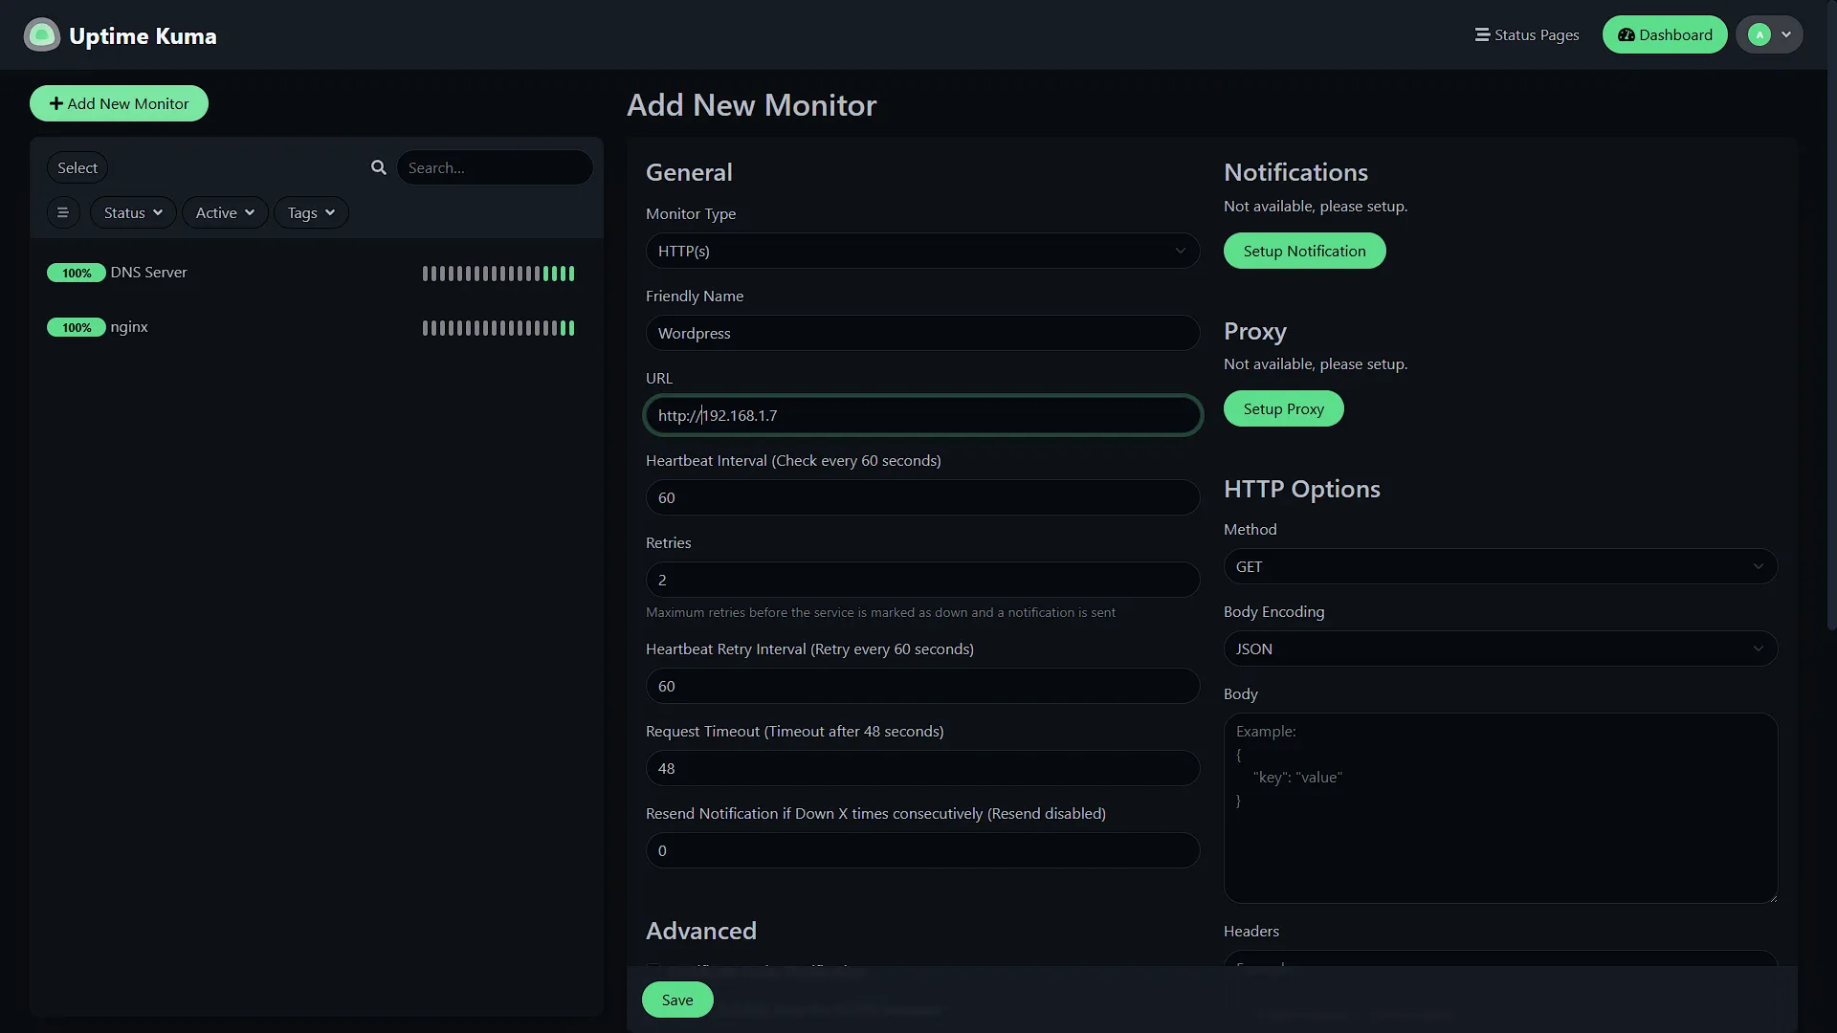Open the Body Encoding dropdown
1837x1033 pixels.
pyautogui.click(x=1500, y=648)
